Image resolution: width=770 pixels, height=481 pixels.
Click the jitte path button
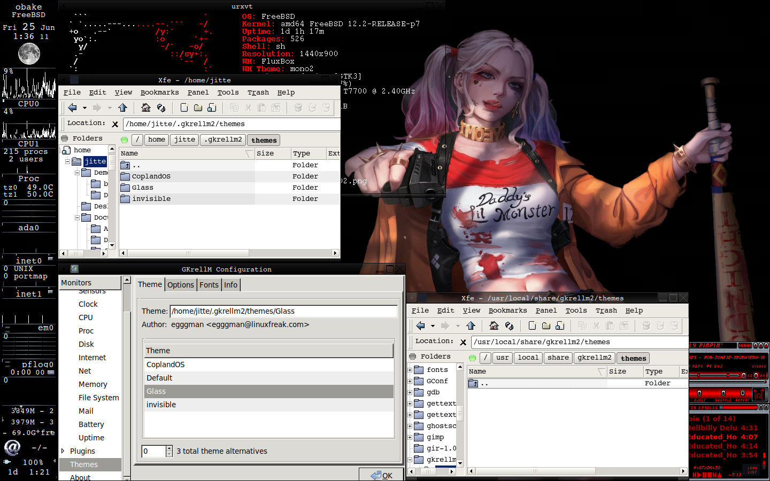click(184, 139)
